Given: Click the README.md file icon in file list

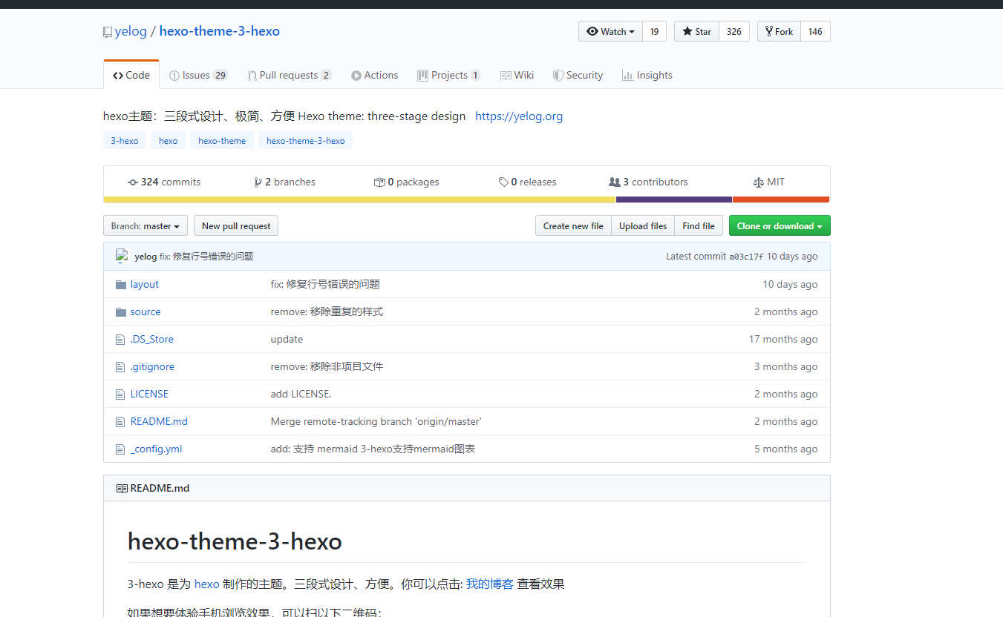Looking at the screenshot, I should click(x=120, y=422).
